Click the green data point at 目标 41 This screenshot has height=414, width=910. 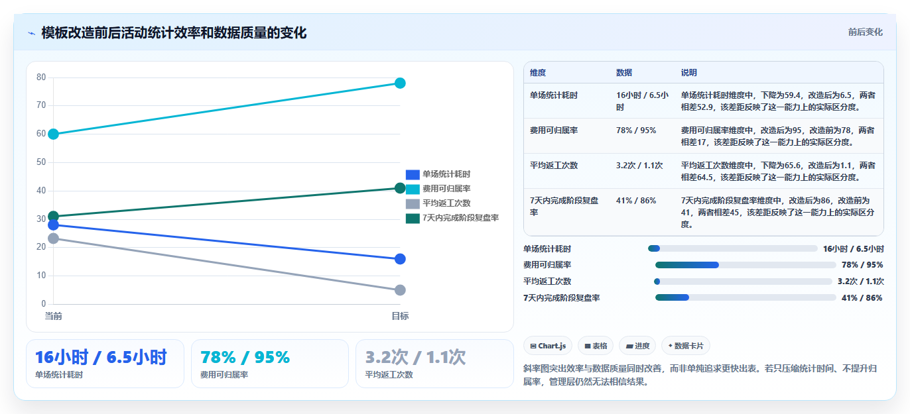(400, 188)
